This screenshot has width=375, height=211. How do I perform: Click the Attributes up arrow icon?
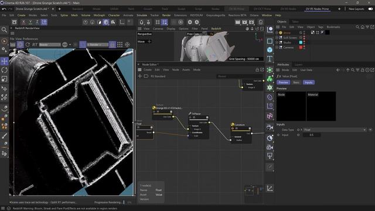click(347, 70)
